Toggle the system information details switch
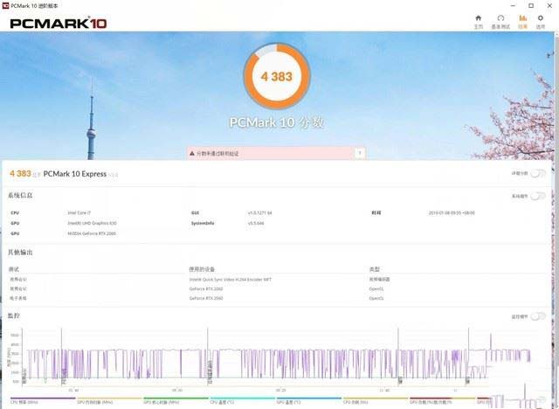This screenshot has height=409, width=559. (x=538, y=196)
